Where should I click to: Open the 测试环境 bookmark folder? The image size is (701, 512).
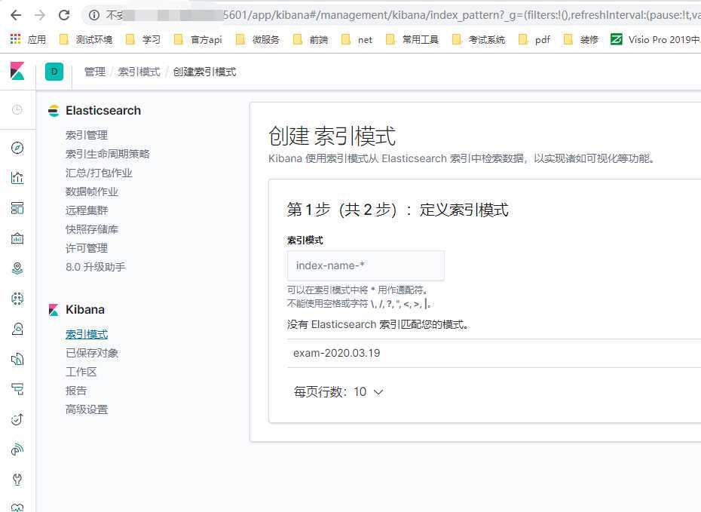pos(86,39)
